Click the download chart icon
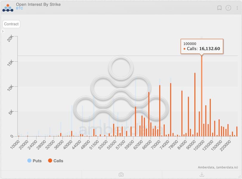The width and height of the screenshot is (242, 179). pos(202,175)
